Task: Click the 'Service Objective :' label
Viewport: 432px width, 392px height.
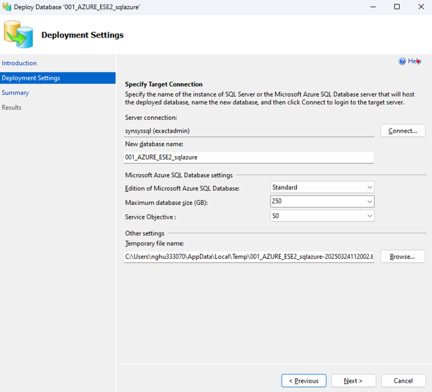Action: [150, 217]
